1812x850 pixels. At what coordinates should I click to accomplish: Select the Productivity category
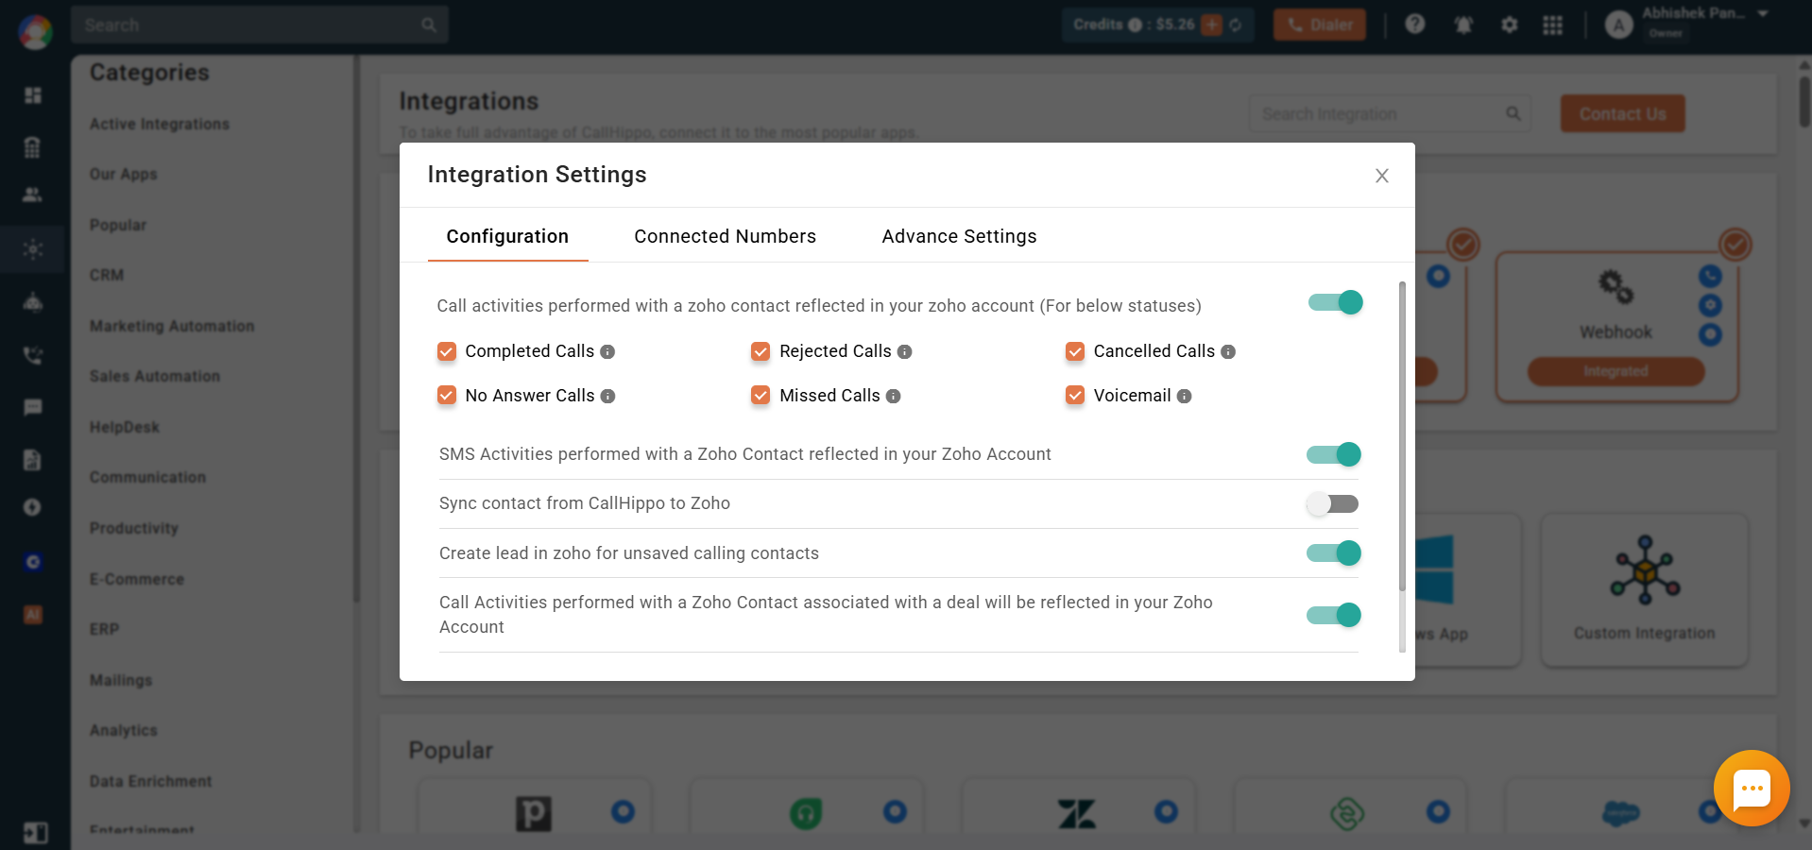134,528
